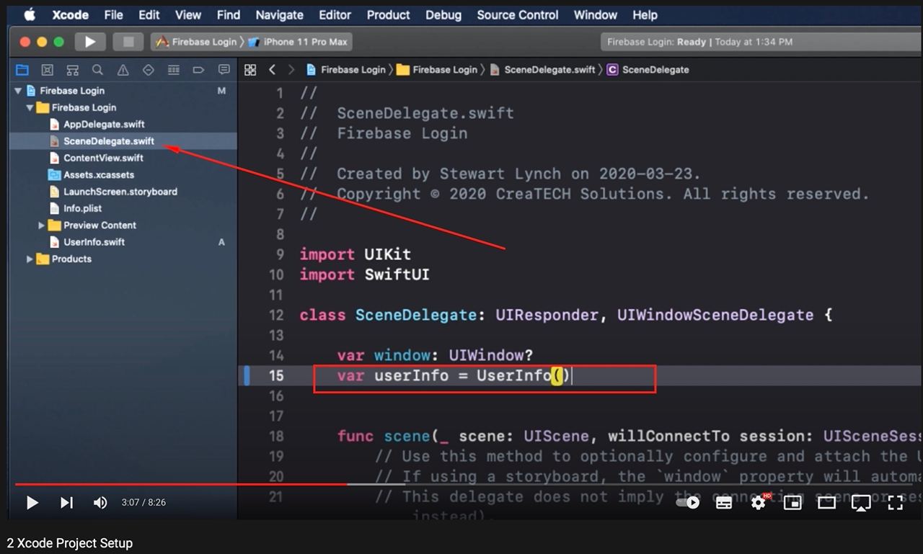Open the Window menu
The height and width of the screenshot is (554, 923).
point(596,14)
